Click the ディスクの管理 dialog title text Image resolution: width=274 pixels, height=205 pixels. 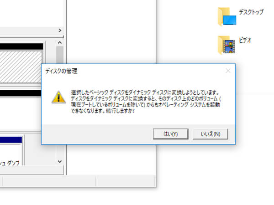coord(61,71)
